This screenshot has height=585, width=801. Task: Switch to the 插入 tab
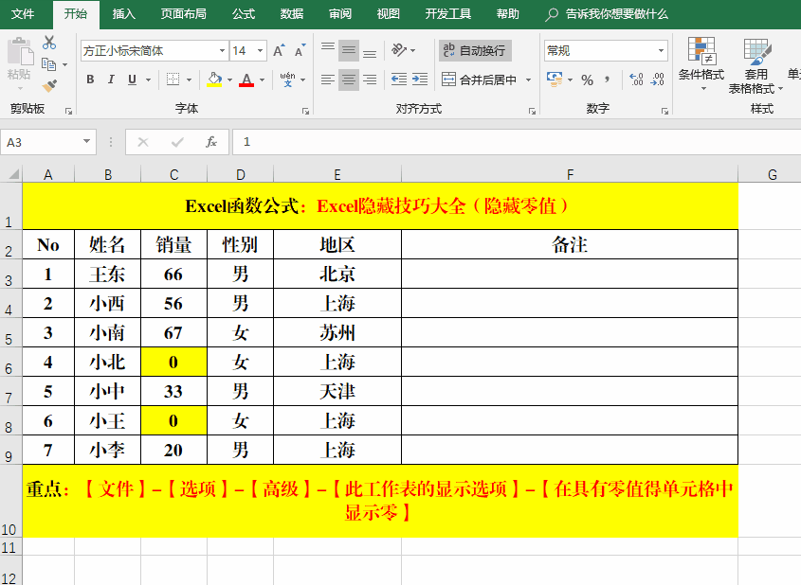[x=123, y=14]
